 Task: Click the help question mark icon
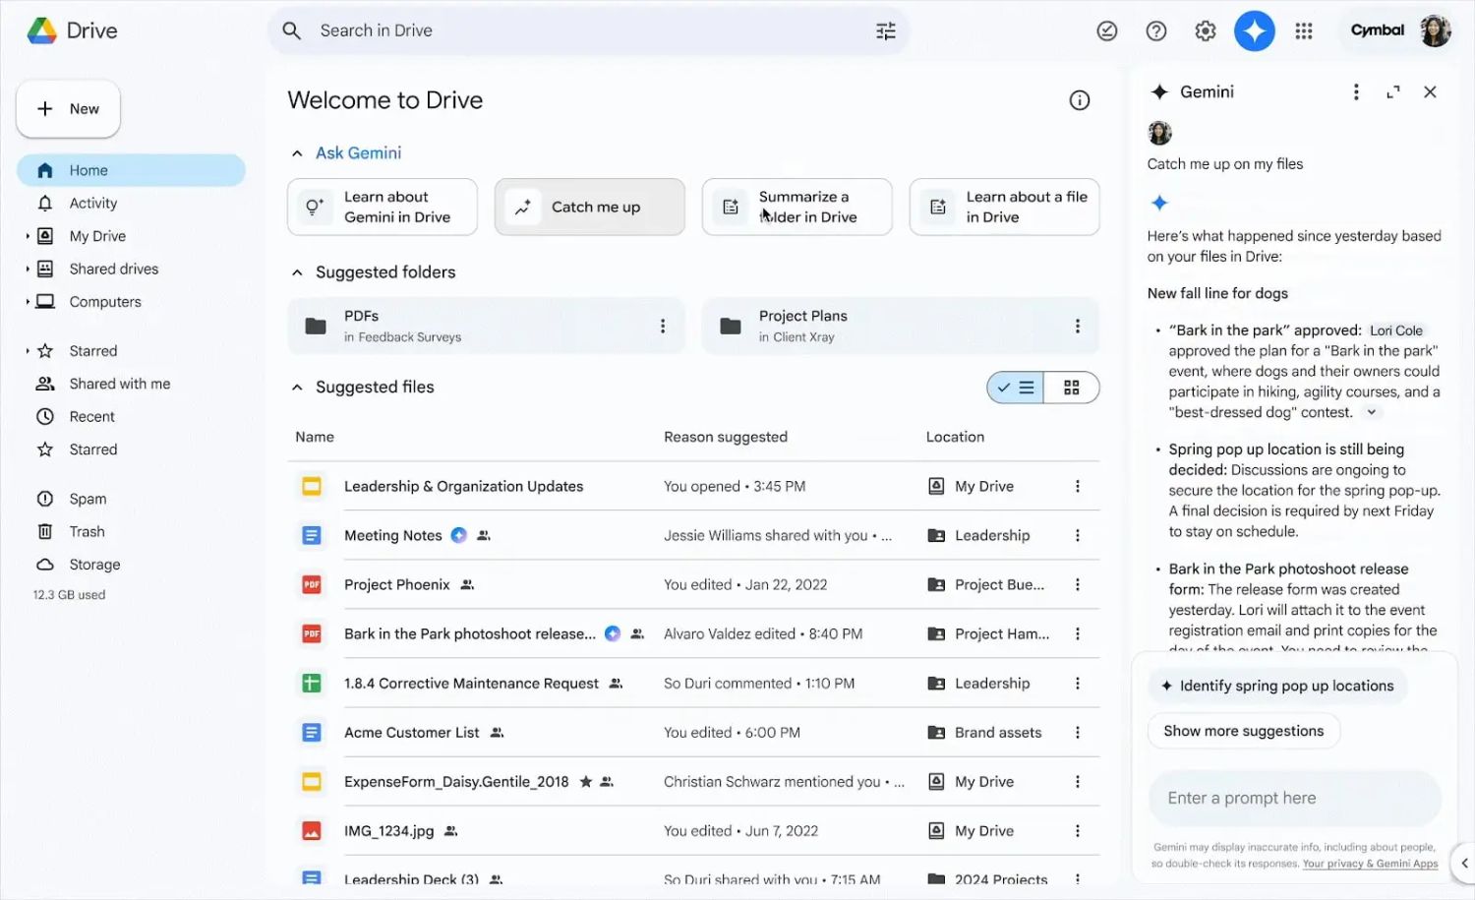click(x=1156, y=31)
